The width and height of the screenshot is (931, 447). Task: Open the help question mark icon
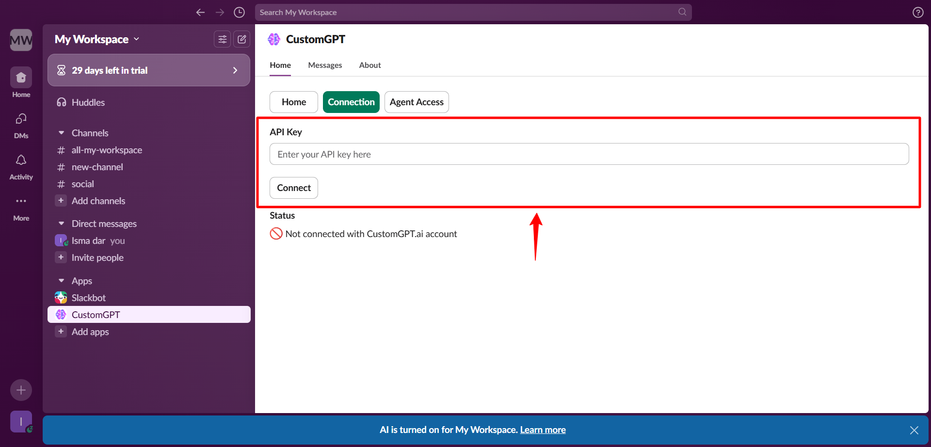tap(918, 13)
